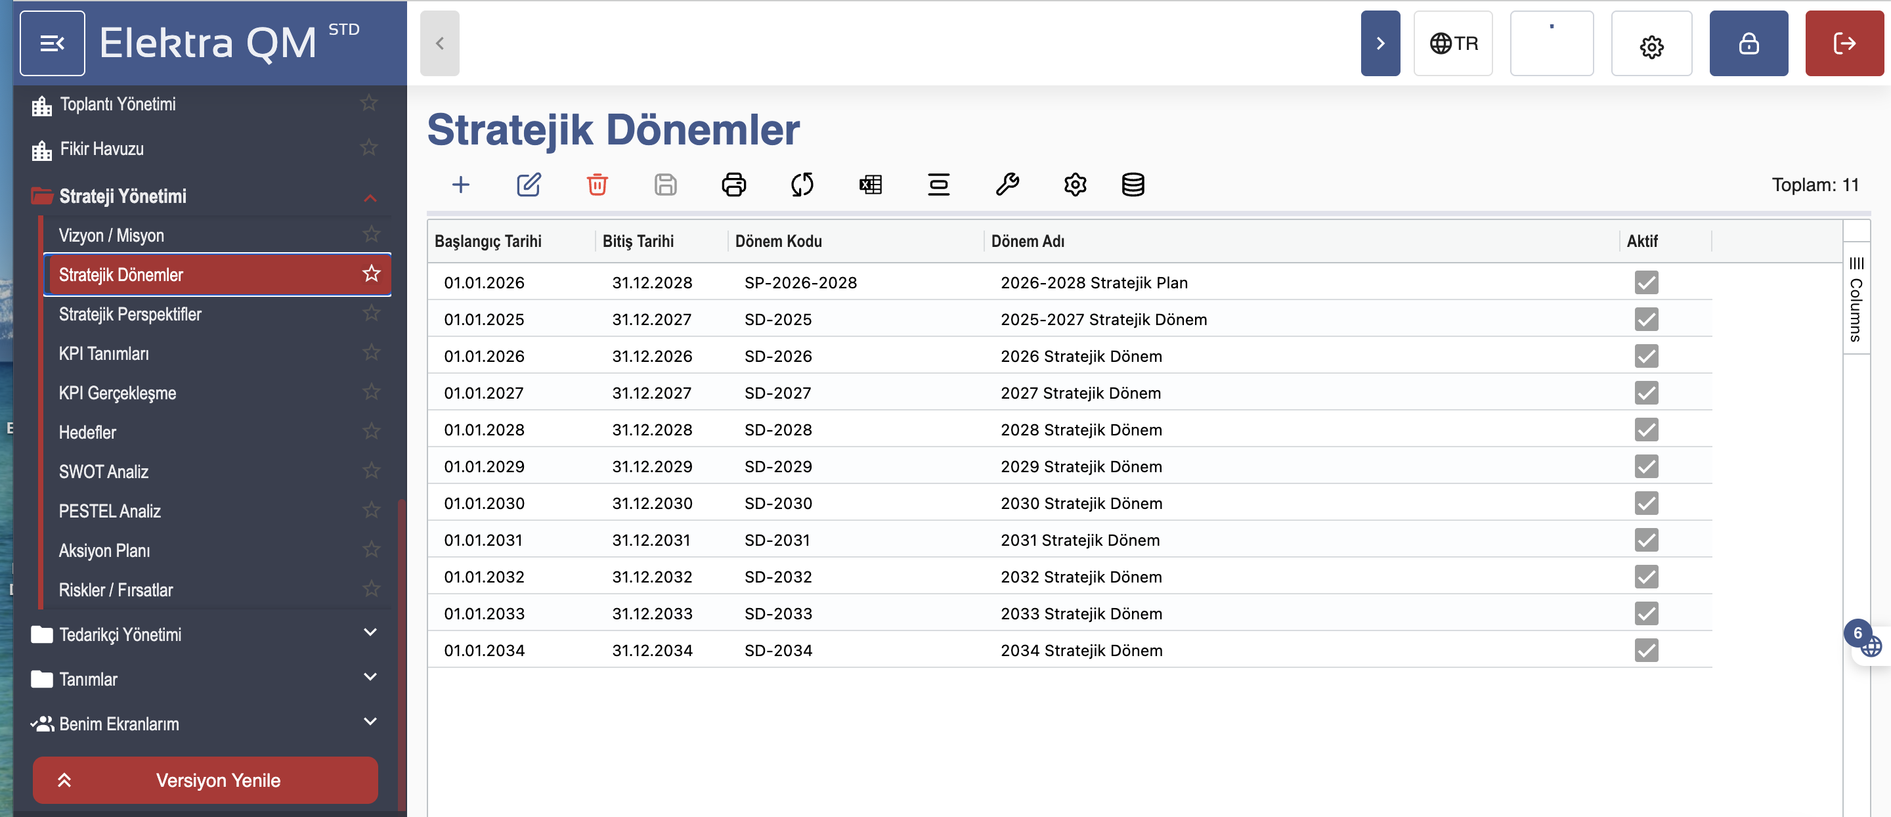Open the edit pencil icon
This screenshot has height=817, width=1891.
tap(529, 185)
